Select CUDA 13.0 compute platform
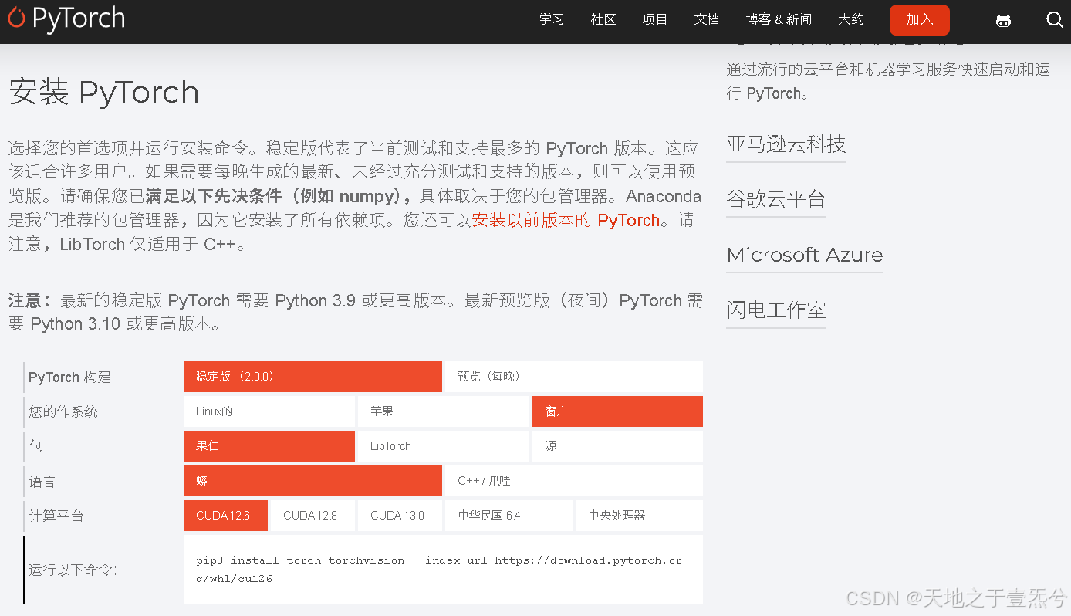Screen dimensions: 1071x616 click(400, 516)
